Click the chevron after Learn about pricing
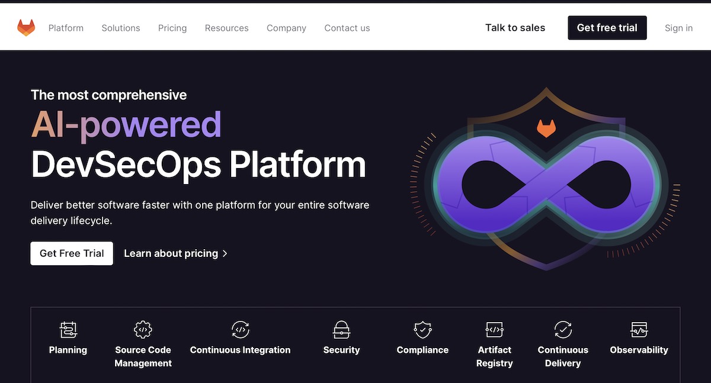 225,253
